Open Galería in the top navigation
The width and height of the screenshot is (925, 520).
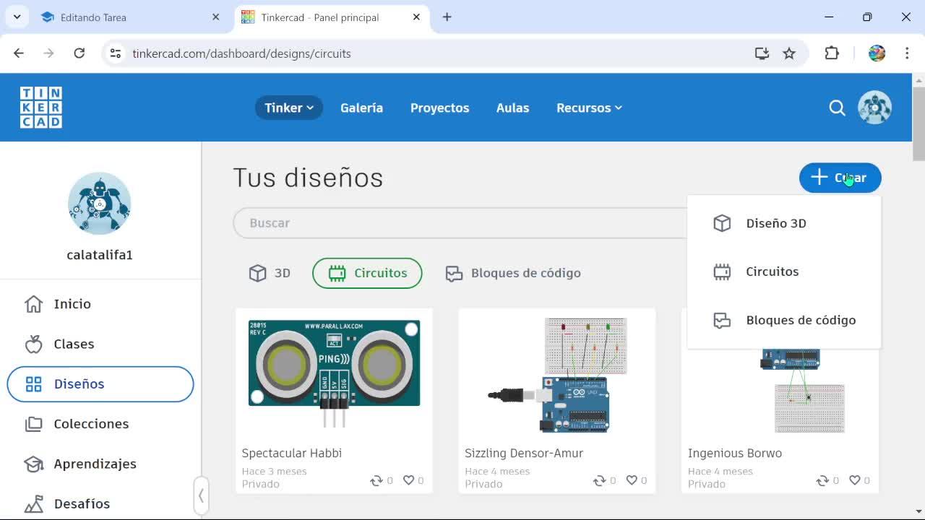pyautogui.click(x=361, y=108)
